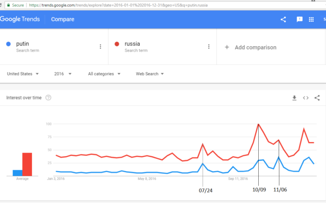Image resolution: width=326 pixels, height=203 pixels.
Task: Open the send feedback icon
Action: coord(300,19)
